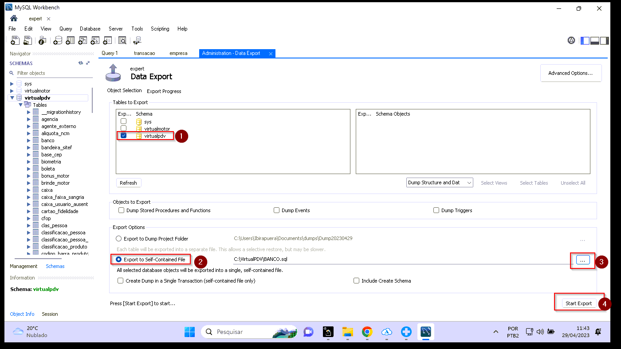Enable Dump Stored Procedures and Functions
The height and width of the screenshot is (349, 621).
[121, 210]
